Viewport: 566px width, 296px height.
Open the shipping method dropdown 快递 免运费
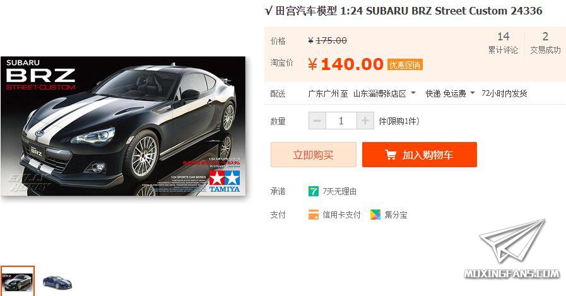(450, 93)
